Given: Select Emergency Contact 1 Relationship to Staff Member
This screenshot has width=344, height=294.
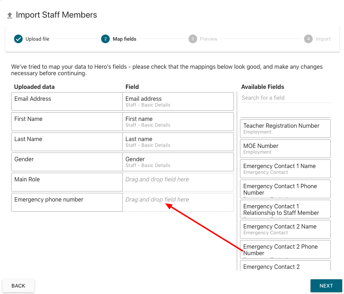Looking at the screenshot, I should pyautogui.click(x=285, y=209).
